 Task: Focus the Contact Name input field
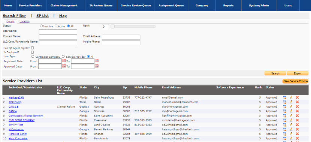coord(58,37)
